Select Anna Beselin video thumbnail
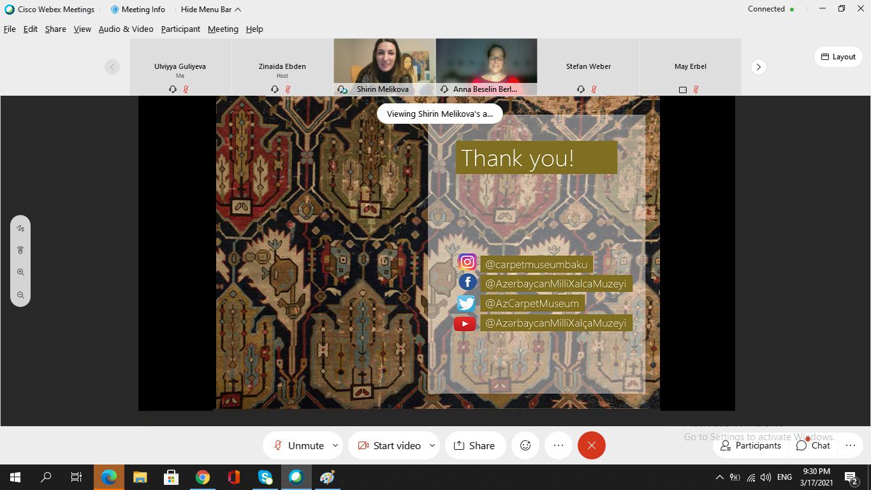 point(487,67)
